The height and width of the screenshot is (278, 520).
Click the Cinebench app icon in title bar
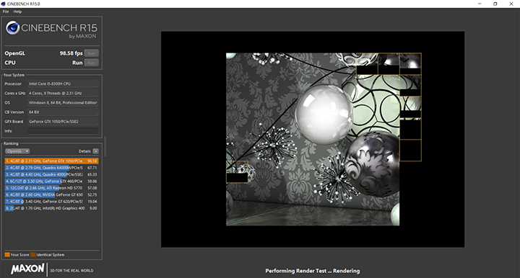4,4
